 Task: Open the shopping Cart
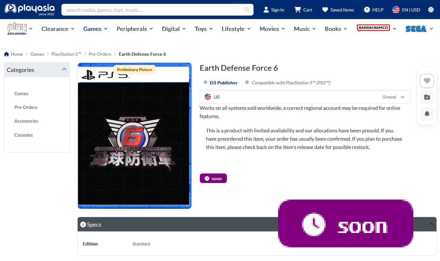coord(303,10)
